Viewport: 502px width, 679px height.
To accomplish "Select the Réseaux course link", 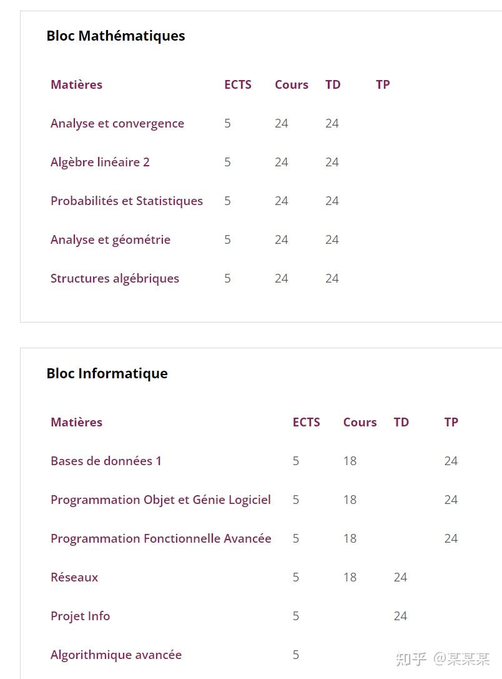I will 74,577.
